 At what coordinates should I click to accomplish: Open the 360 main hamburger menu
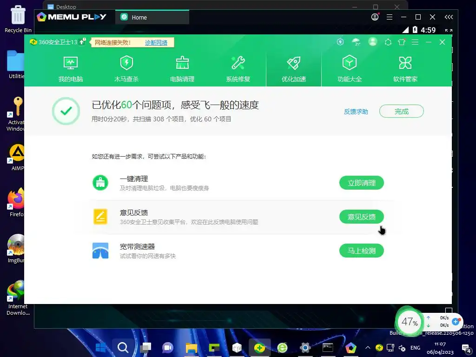coord(415,42)
